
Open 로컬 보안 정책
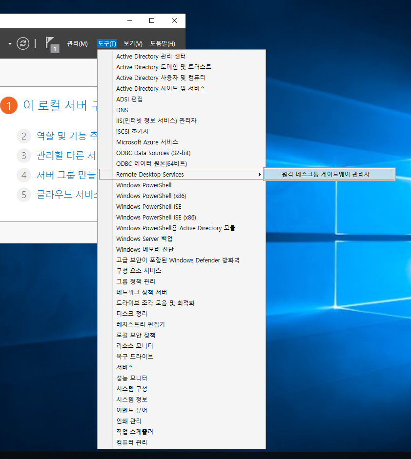[182, 335]
